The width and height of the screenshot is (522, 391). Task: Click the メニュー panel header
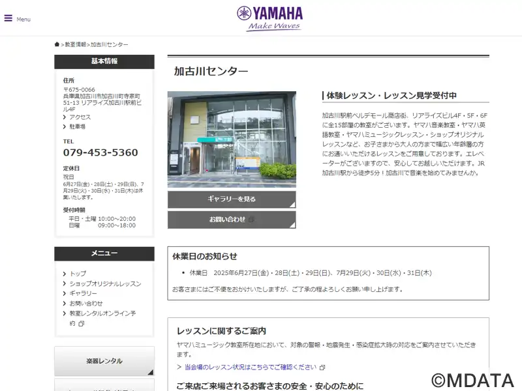click(x=104, y=253)
